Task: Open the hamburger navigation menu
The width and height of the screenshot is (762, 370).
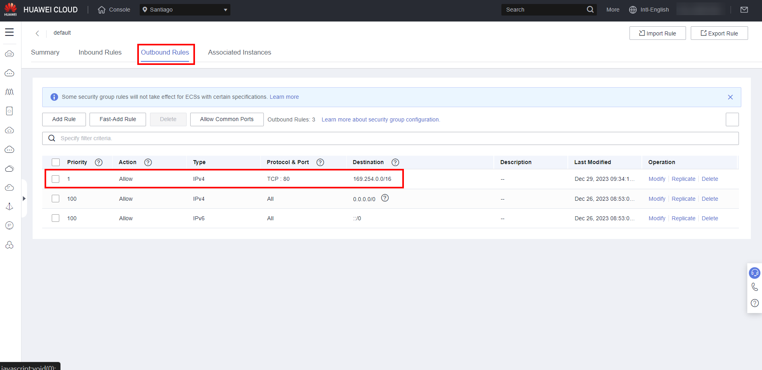Action: (10, 32)
